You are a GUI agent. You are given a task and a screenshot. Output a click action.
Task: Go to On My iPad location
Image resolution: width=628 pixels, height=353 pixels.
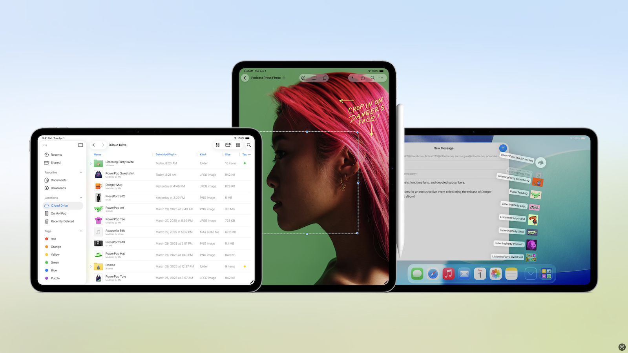coord(58,213)
